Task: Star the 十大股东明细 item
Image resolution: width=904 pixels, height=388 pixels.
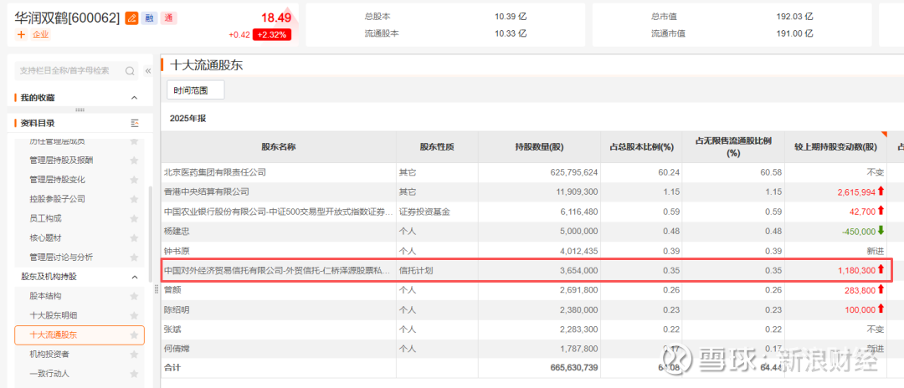Action: pyautogui.click(x=134, y=315)
